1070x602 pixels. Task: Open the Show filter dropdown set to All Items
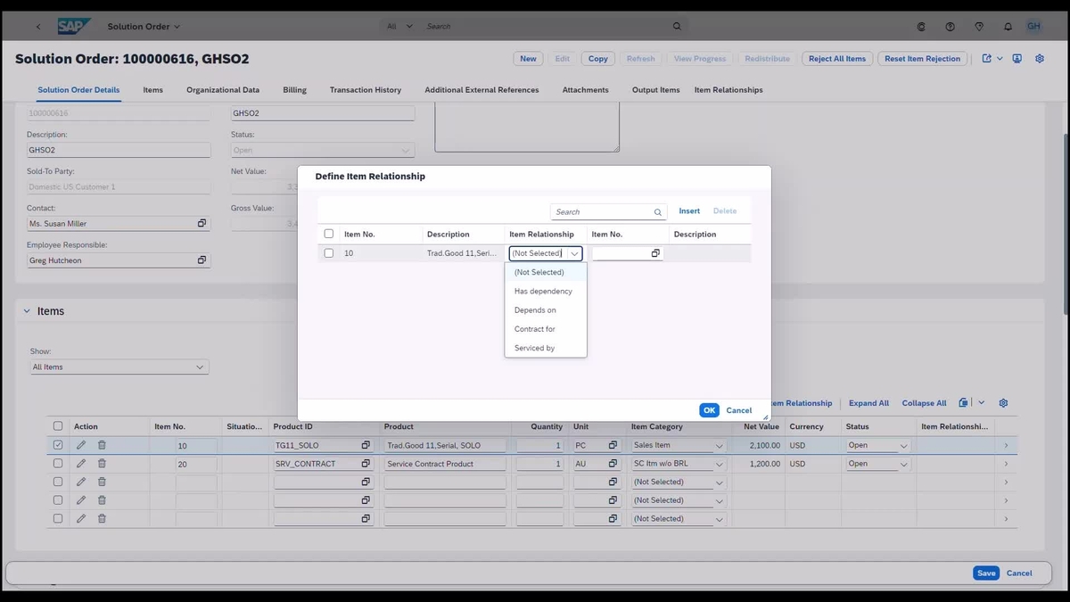pos(119,367)
